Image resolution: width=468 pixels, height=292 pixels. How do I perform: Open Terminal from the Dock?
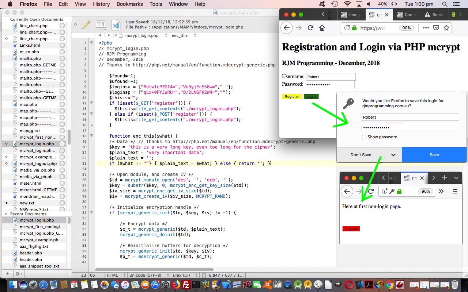click(196, 285)
